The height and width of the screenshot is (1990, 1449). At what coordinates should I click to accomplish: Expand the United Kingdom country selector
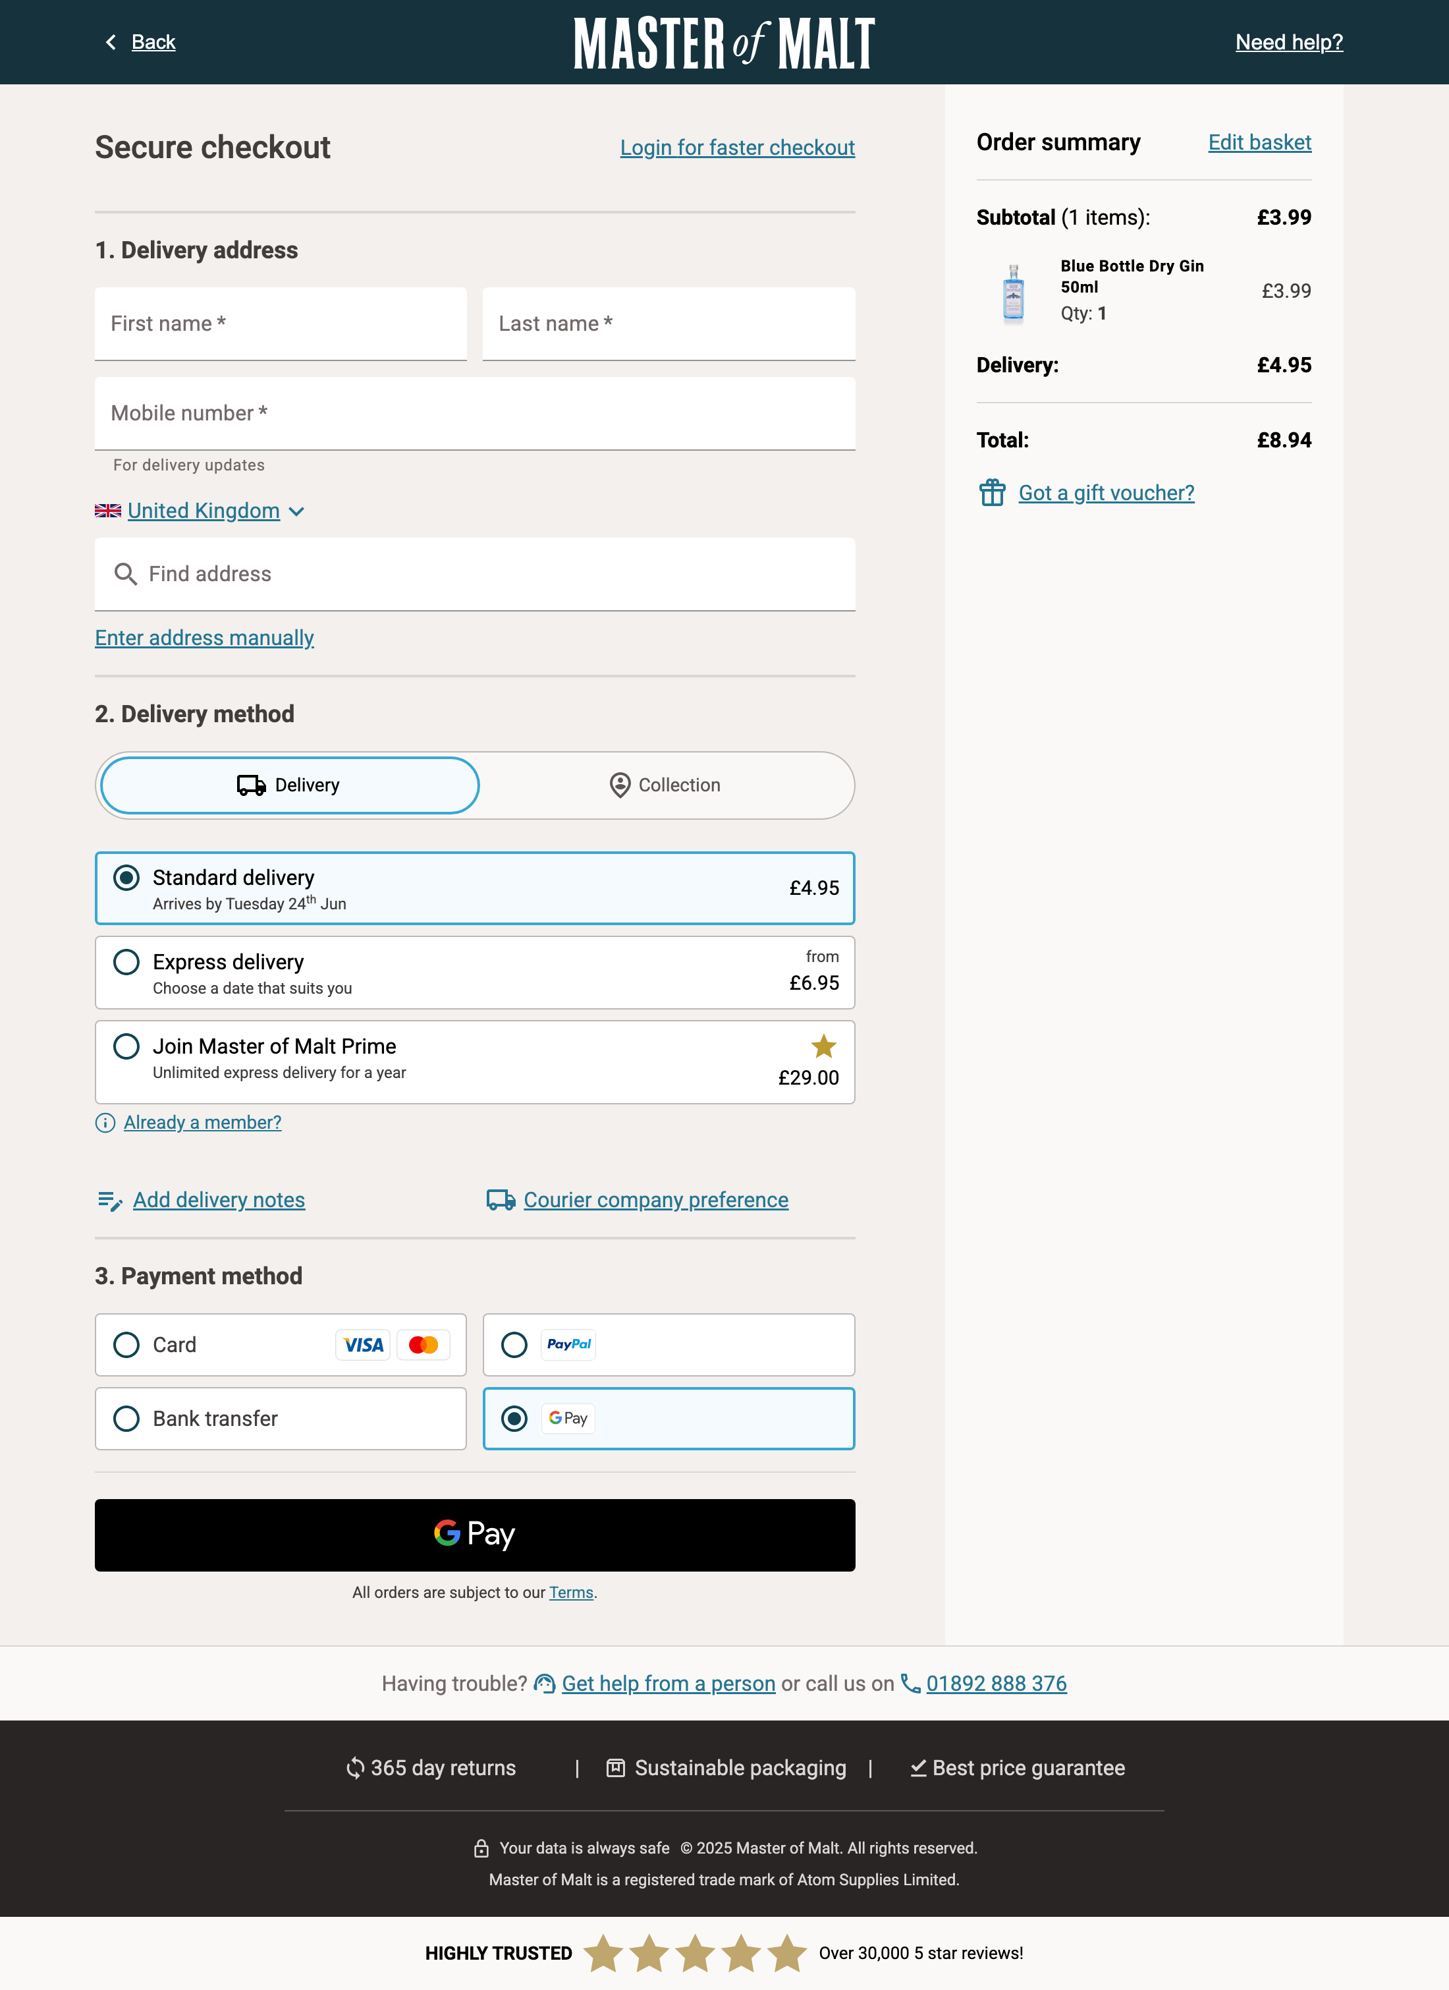coord(202,511)
